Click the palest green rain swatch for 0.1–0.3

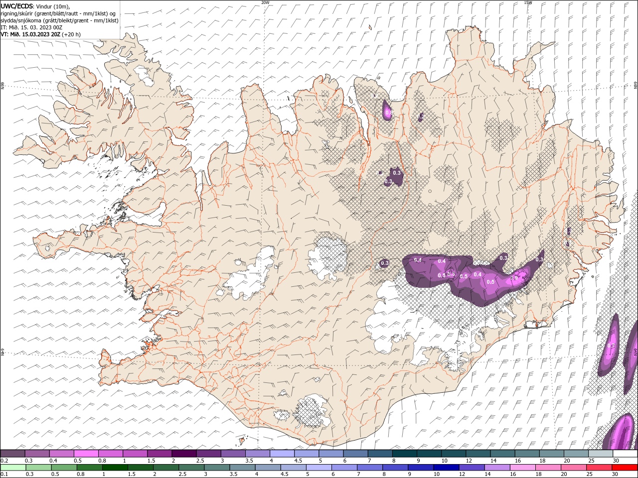(13, 468)
